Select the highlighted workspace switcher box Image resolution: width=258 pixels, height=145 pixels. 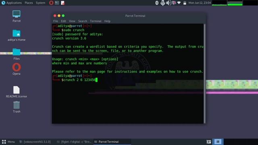(x=218, y=142)
